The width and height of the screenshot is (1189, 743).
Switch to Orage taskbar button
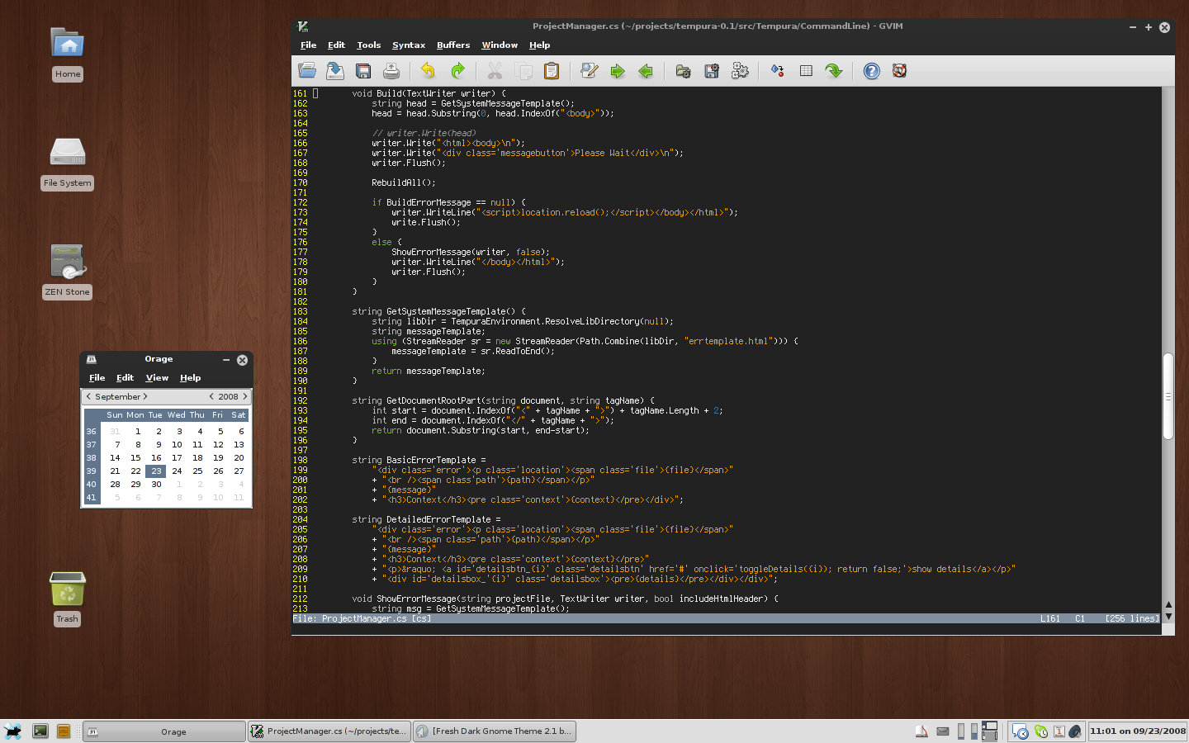(x=164, y=731)
